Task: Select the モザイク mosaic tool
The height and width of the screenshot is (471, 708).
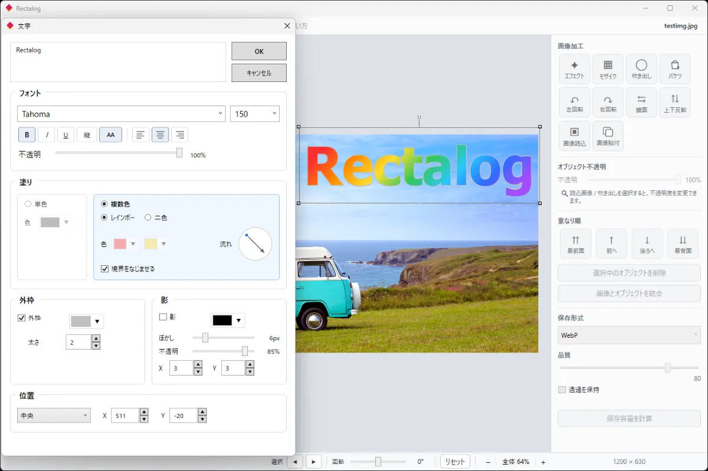Action: [608, 70]
